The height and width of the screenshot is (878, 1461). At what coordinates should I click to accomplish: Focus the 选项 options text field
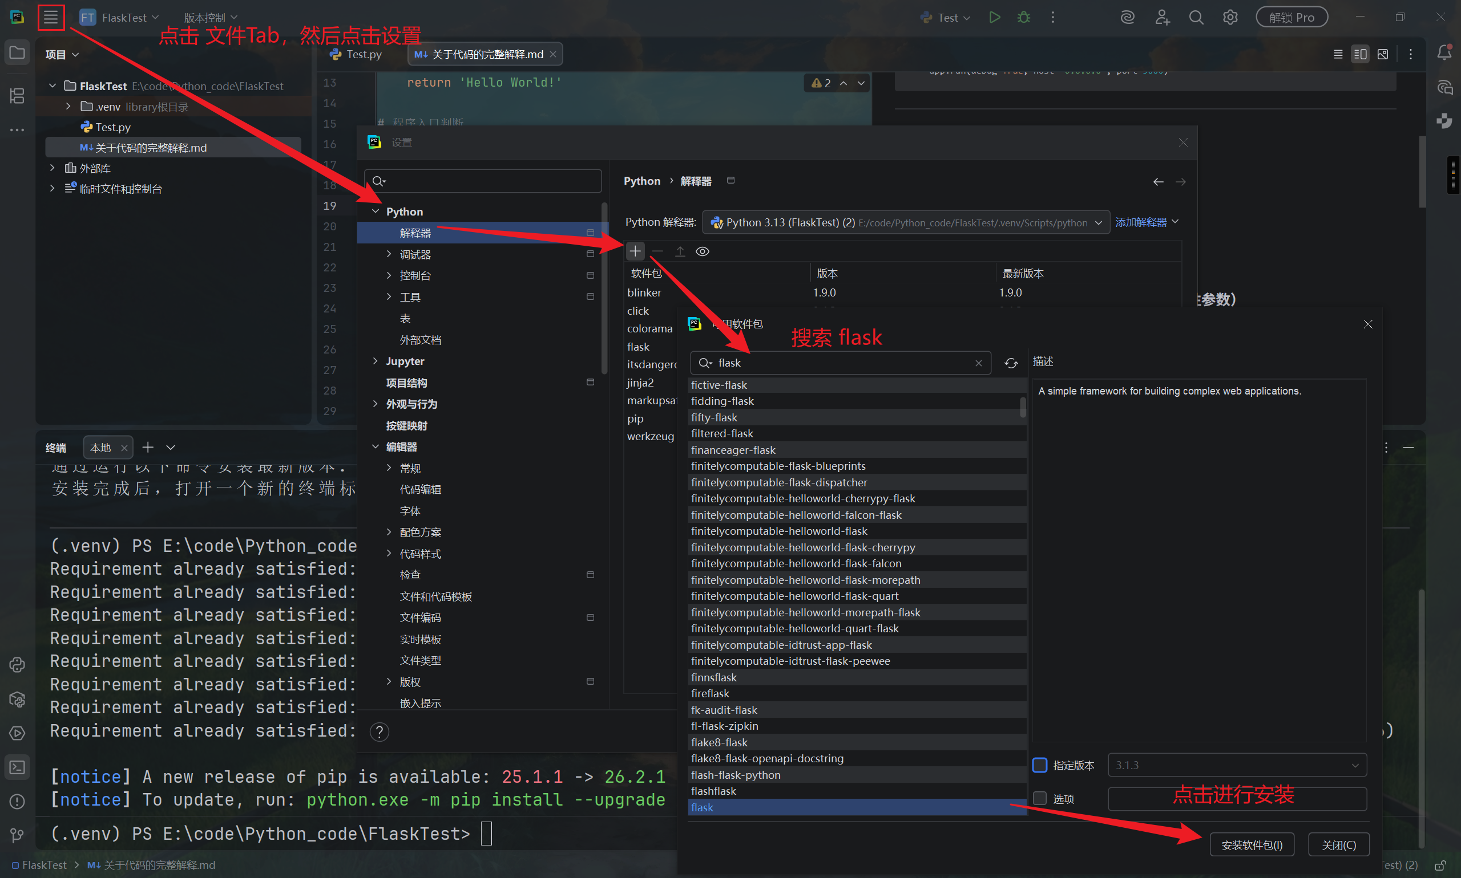pyautogui.click(x=1237, y=798)
